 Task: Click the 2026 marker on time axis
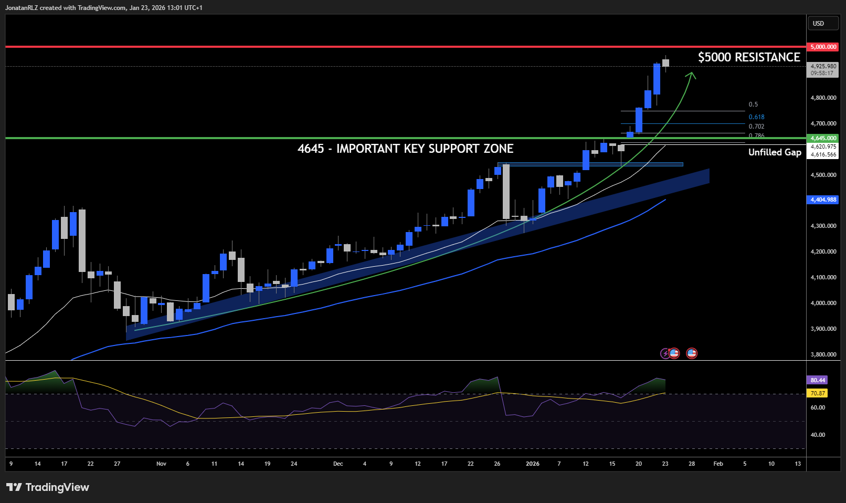[x=533, y=464]
